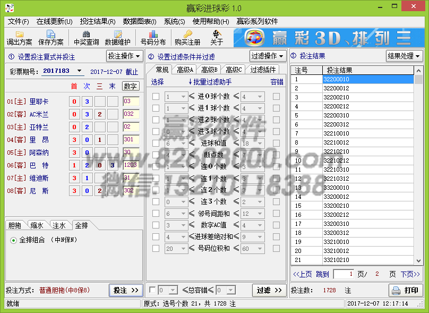Open the 过滤操作 dropdown

(268, 56)
